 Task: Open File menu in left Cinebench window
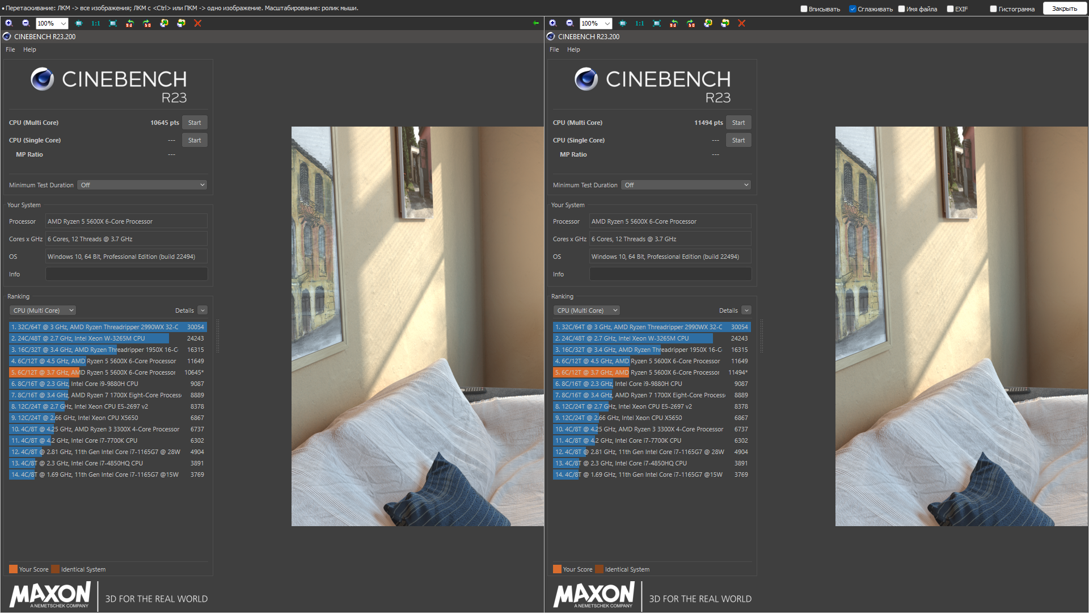coord(10,49)
